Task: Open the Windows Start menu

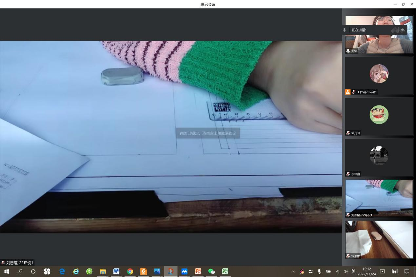Action: tap(7, 271)
